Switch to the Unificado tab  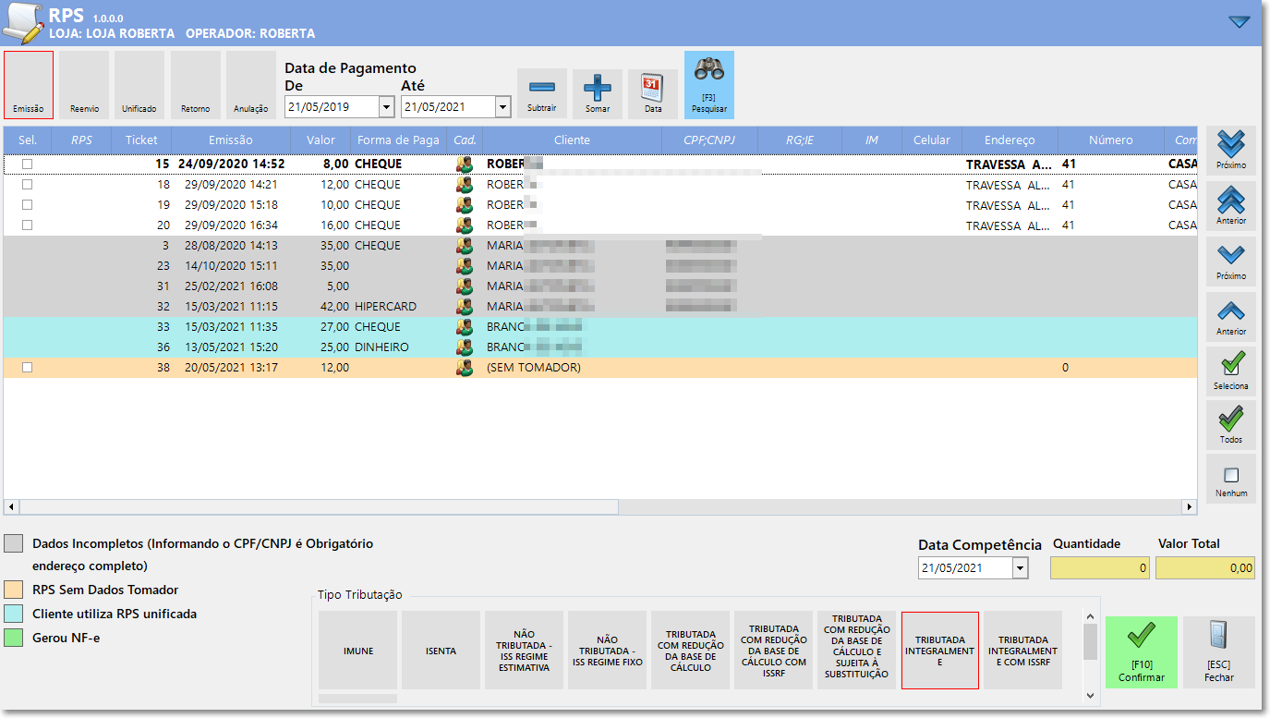(139, 85)
